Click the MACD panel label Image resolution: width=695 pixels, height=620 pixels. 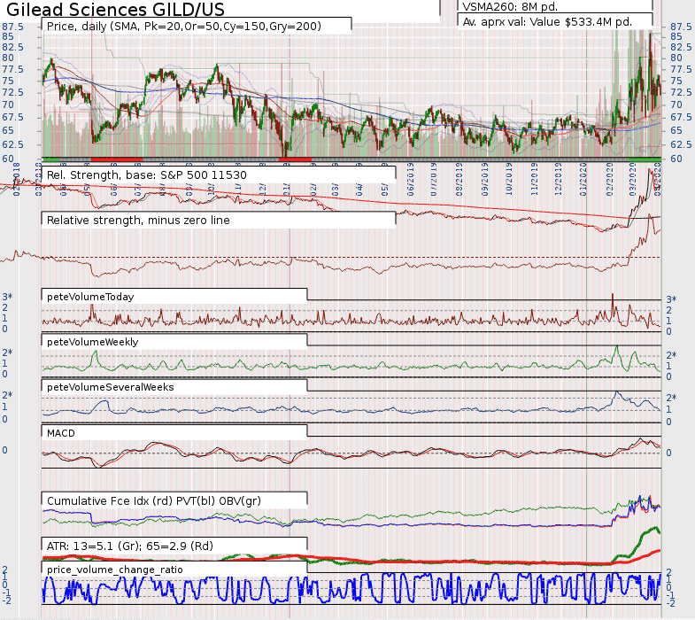pos(61,433)
